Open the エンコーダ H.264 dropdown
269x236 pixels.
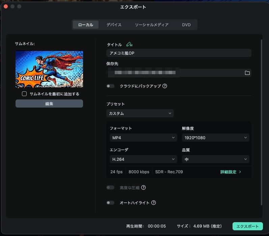pos(143,159)
